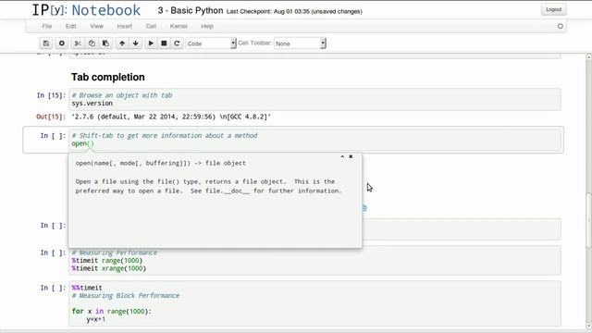Select the %%timeit block performance cell
Image resolution: width=592 pixels, height=333 pixels.
pyautogui.click(x=314, y=303)
